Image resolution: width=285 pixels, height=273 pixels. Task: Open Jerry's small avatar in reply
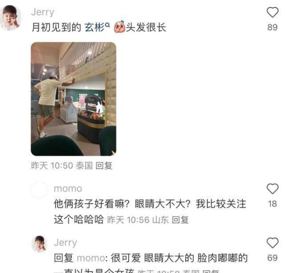click(39, 244)
